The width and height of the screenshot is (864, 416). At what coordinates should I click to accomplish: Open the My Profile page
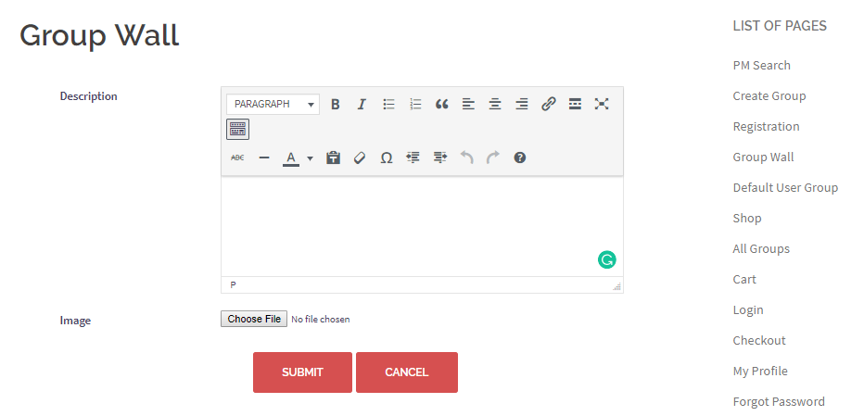click(x=760, y=372)
